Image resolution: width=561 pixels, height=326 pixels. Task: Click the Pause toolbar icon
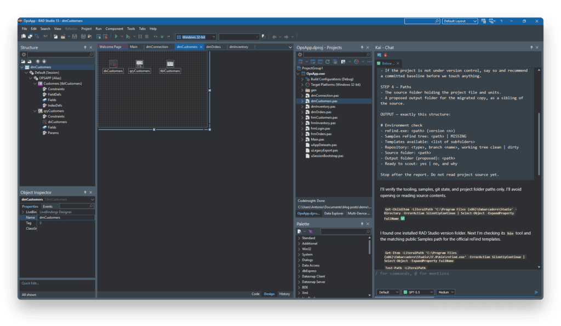[140, 37]
